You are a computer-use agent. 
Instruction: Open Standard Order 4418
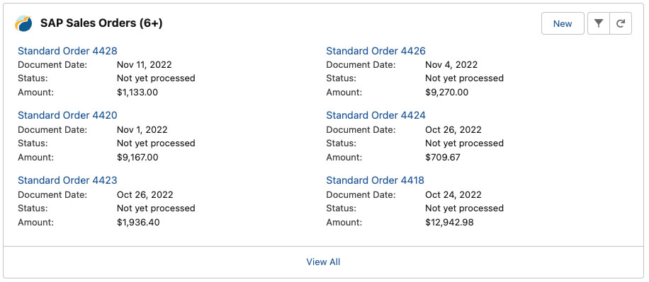click(x=375, y=180)
